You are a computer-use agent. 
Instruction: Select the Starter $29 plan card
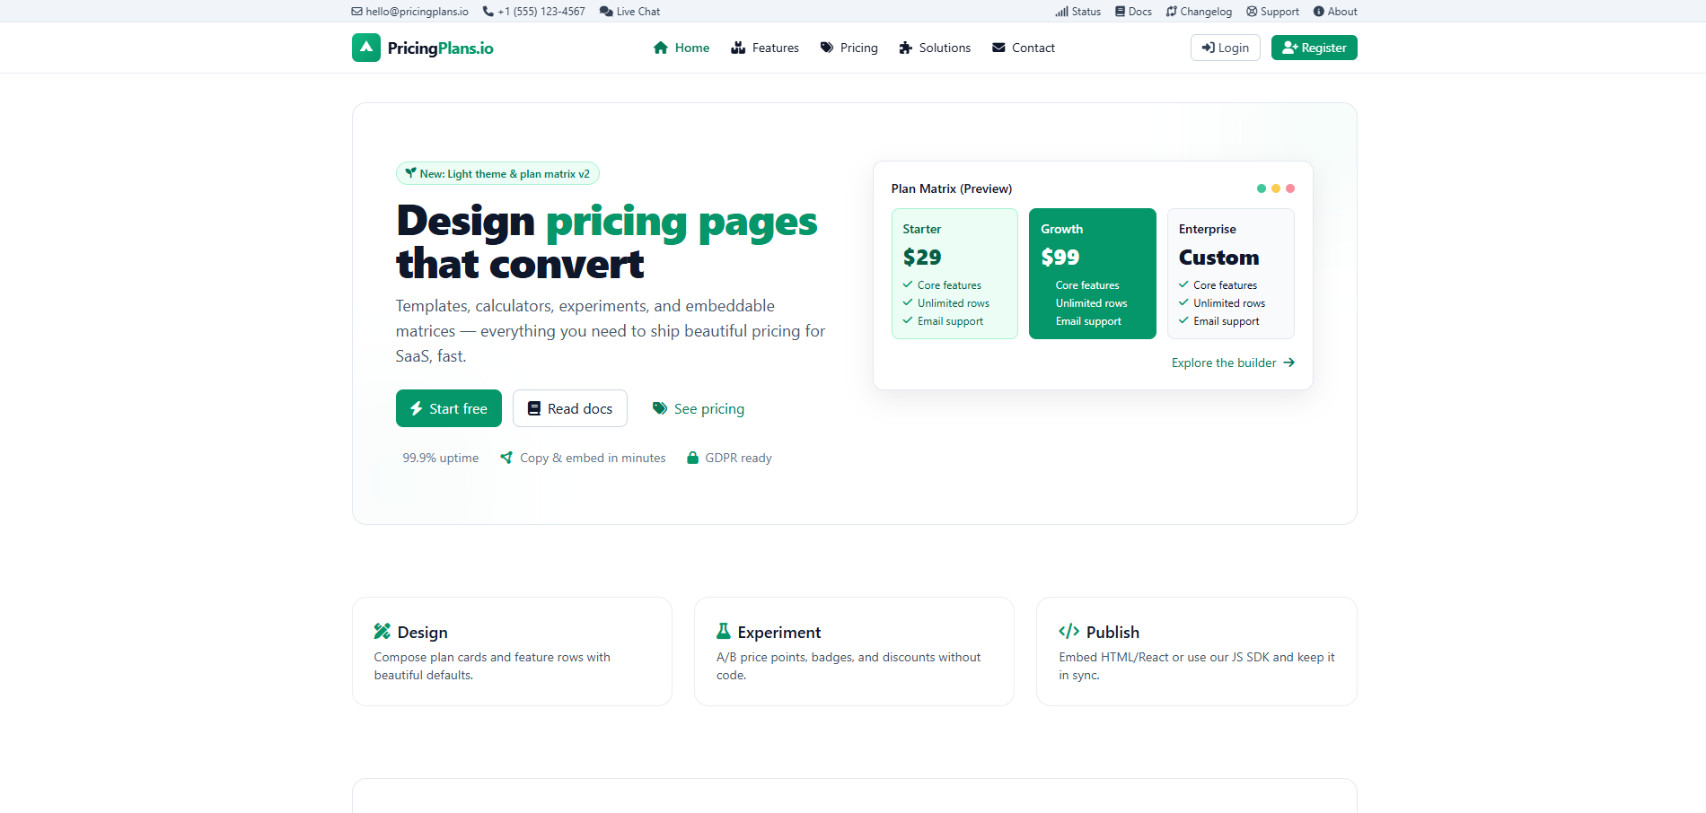(x=954, y=274)
